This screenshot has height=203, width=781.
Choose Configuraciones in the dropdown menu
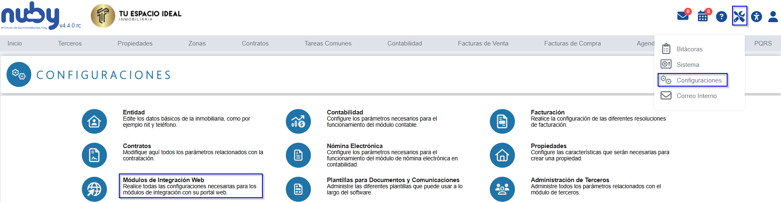[699, 80]
